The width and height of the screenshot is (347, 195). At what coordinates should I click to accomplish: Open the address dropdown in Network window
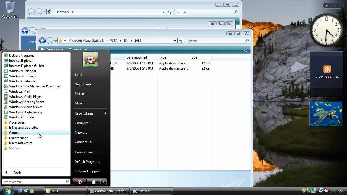[163, 12]
